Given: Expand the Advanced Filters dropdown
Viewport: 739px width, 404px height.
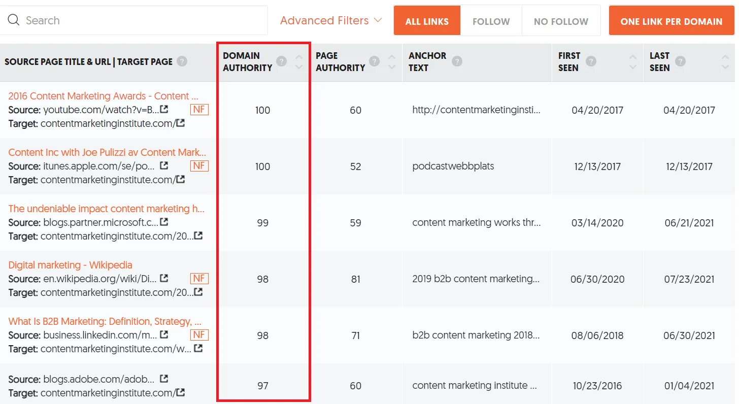Looking at the screenshot, I should pyautogui.click(x=330, y=20).
